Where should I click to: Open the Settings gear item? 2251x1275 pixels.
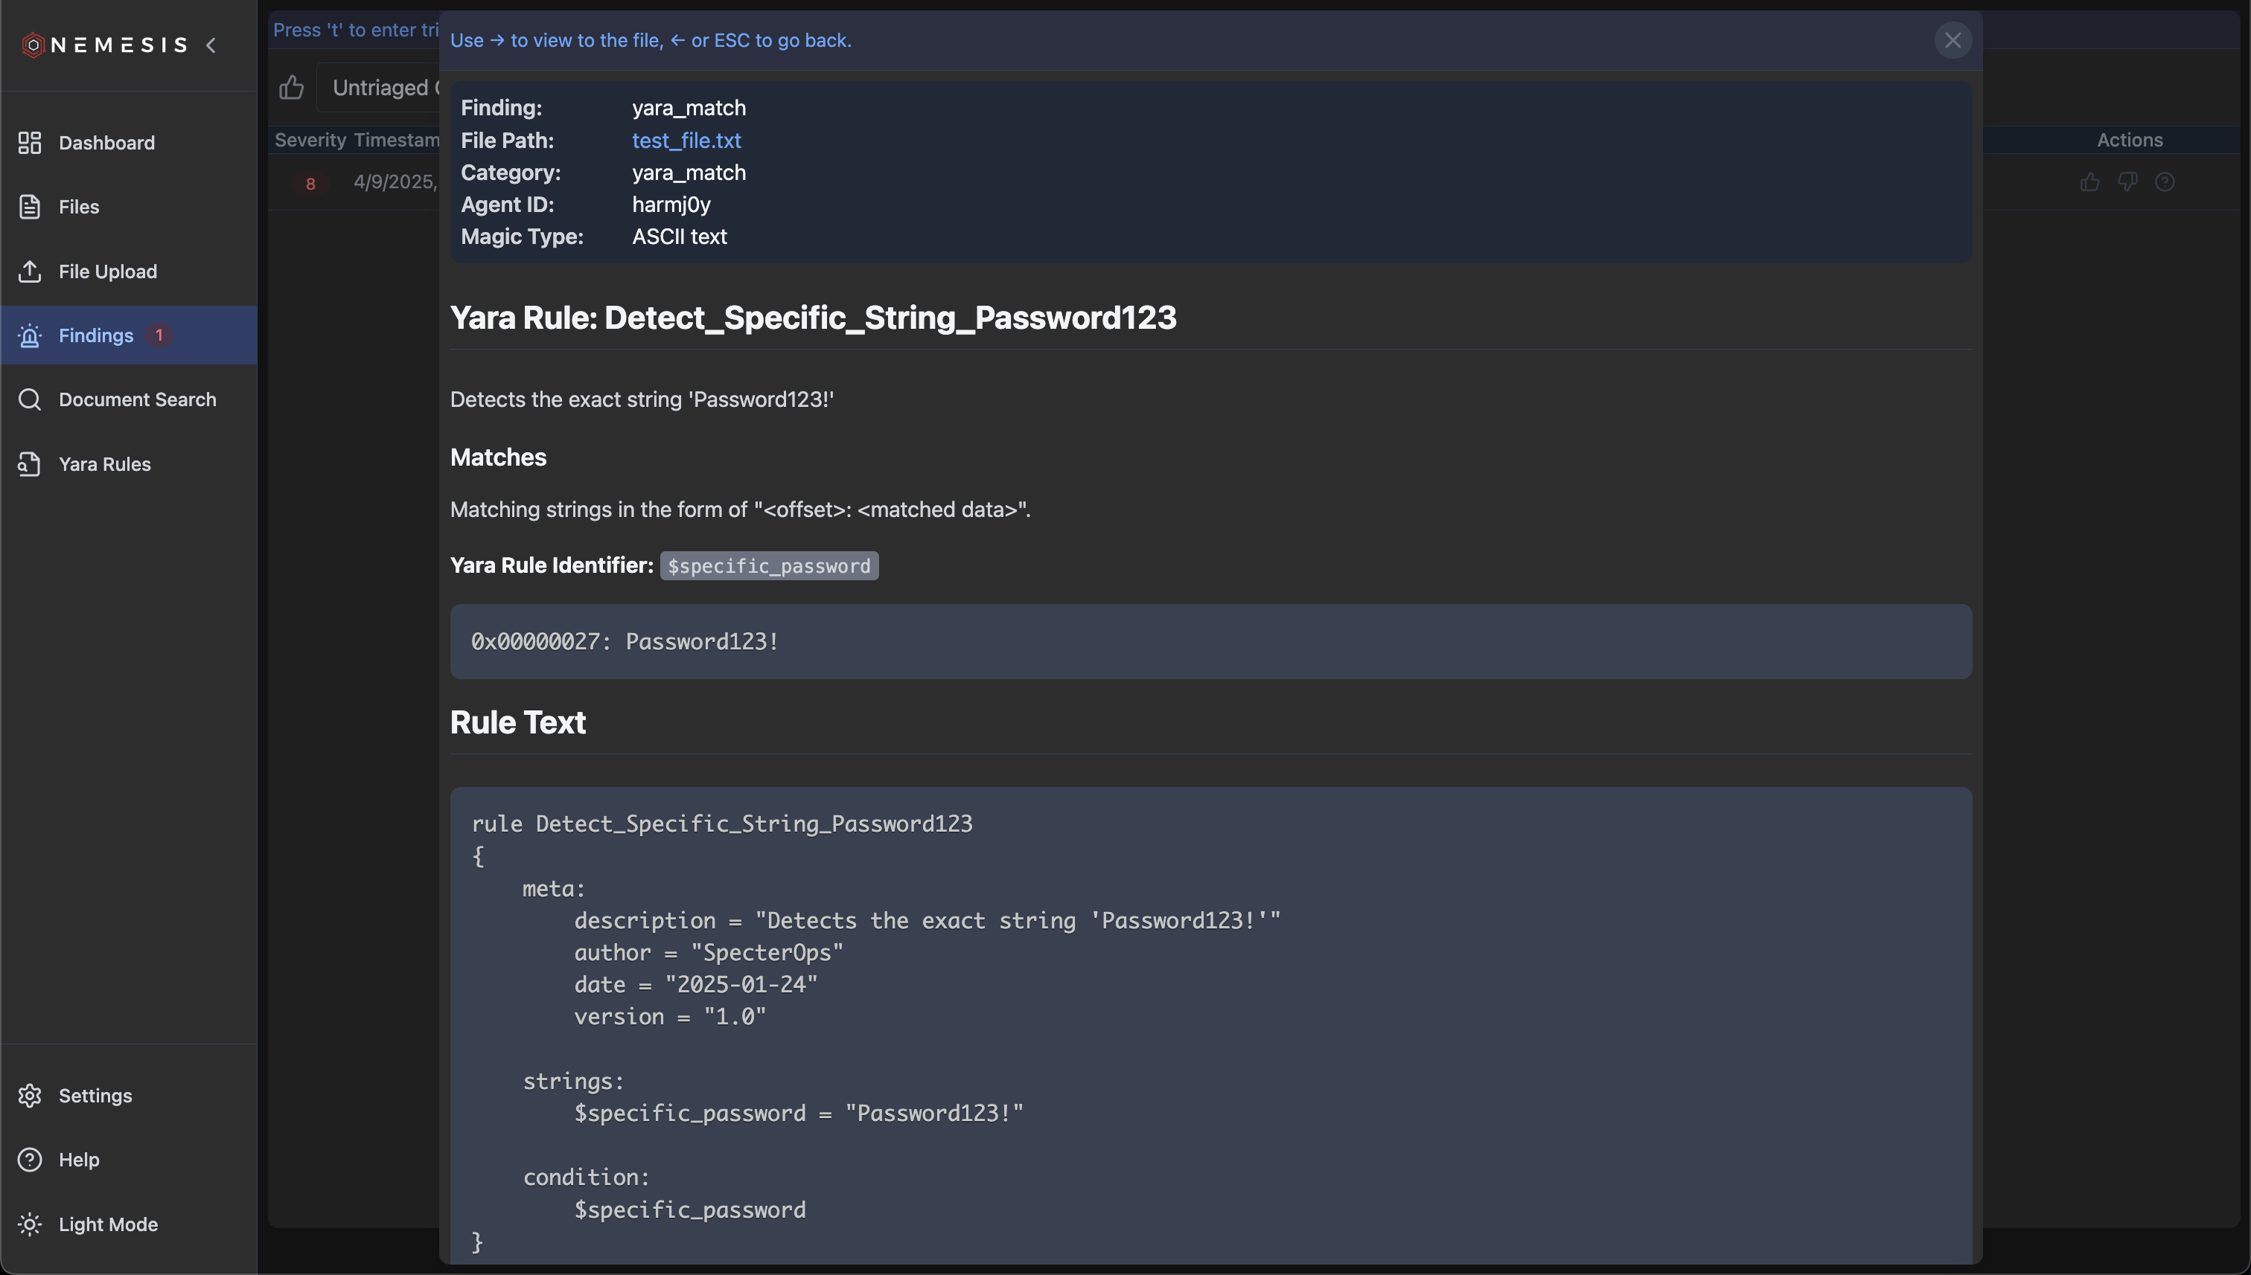(x=95, y=1096)
